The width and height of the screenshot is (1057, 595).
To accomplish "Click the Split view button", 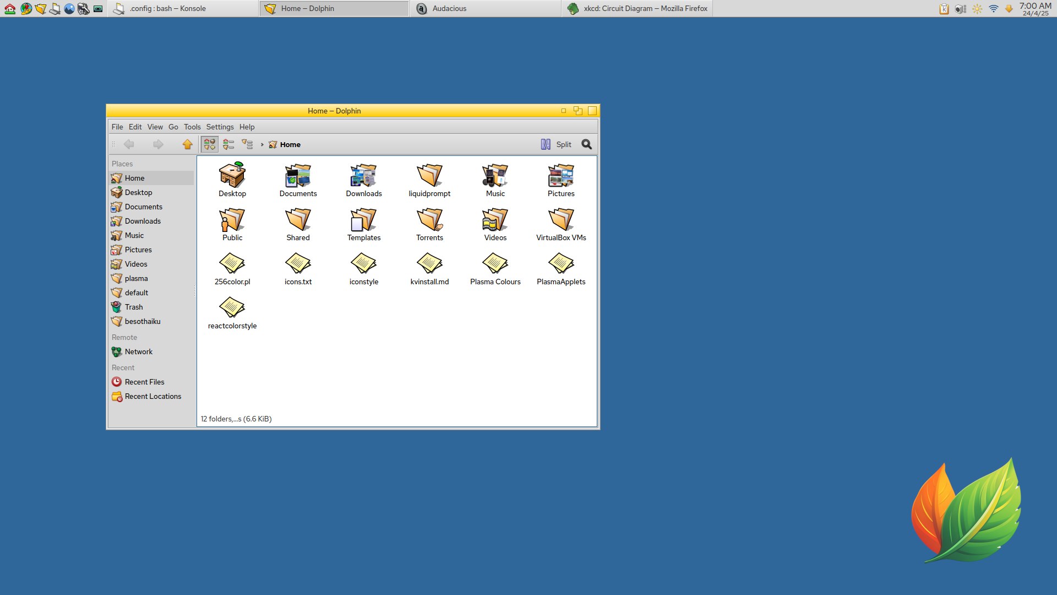I will pyautogui.click(x=556, y=144).
